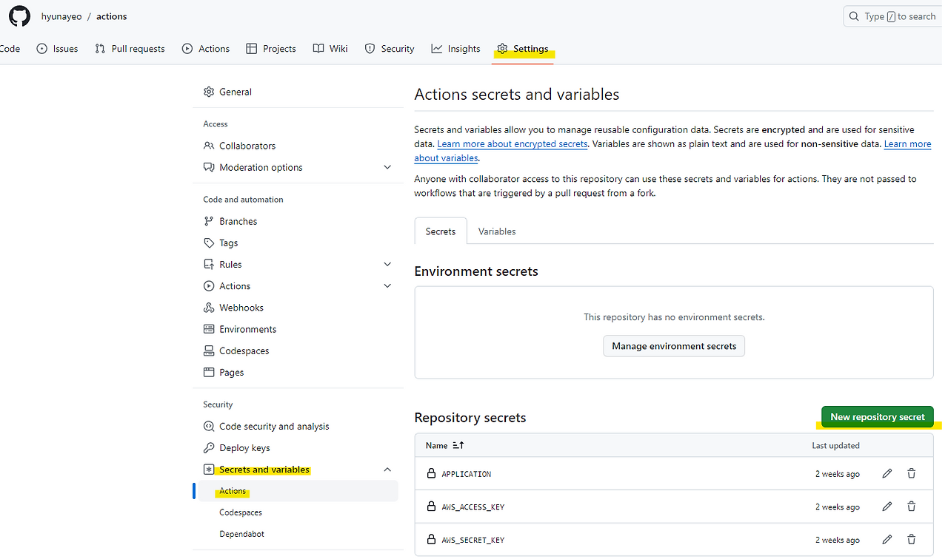Screen dimensions: 948x559
Task: Switch to the Variables tab
Action: tap(496, 231)
